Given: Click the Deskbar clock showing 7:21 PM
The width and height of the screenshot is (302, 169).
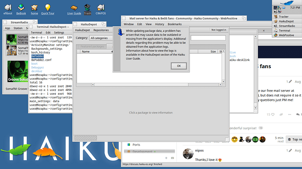Looking at the screenshot, I should [x=295, y=8].
